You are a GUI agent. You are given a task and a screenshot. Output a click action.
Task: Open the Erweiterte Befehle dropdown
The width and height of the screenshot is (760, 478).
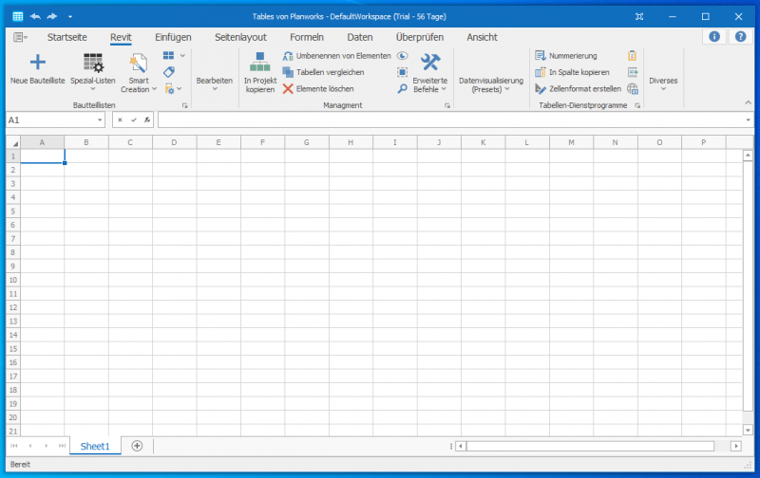click(429, 90)
